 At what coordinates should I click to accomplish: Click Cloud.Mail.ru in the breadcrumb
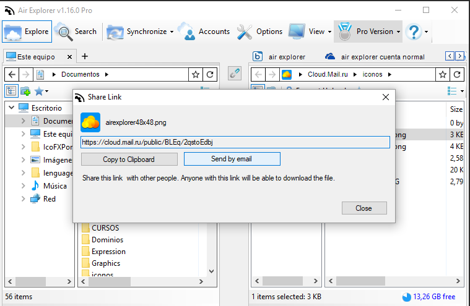328,74
